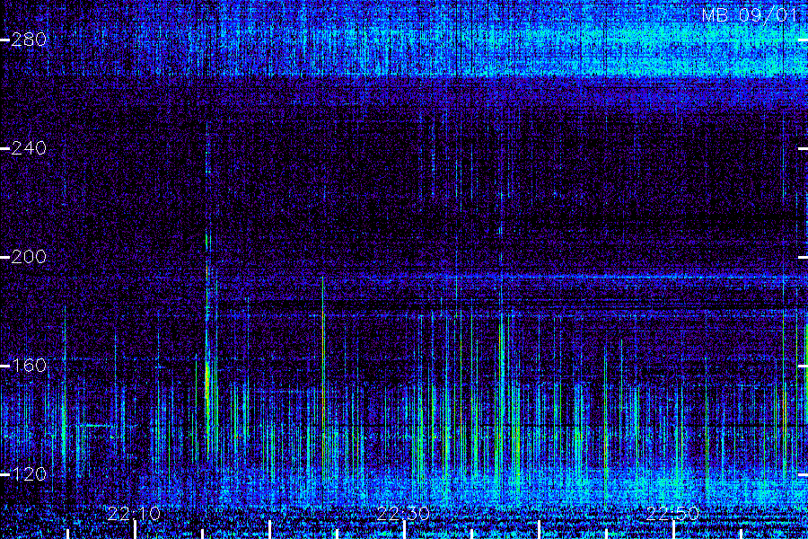The height and width of the screenshot is (539, 808).
Task: Click the 200 frequency axis label
Action: point(29,257)
